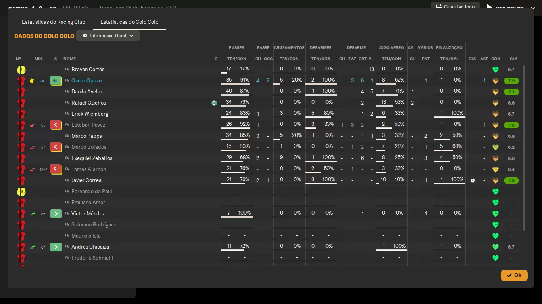Click Marco Bolados finalização 60% cell
This screenshot has height=304, width=542.
(x=449, y=147)
